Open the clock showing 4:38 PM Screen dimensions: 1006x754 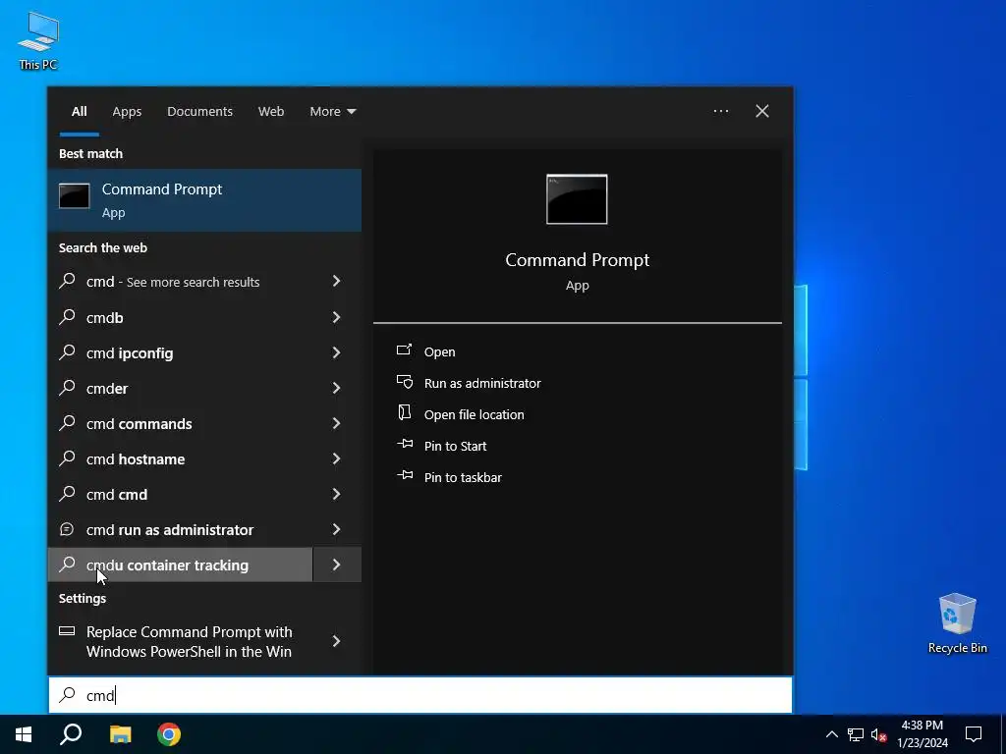coord(922,734)
